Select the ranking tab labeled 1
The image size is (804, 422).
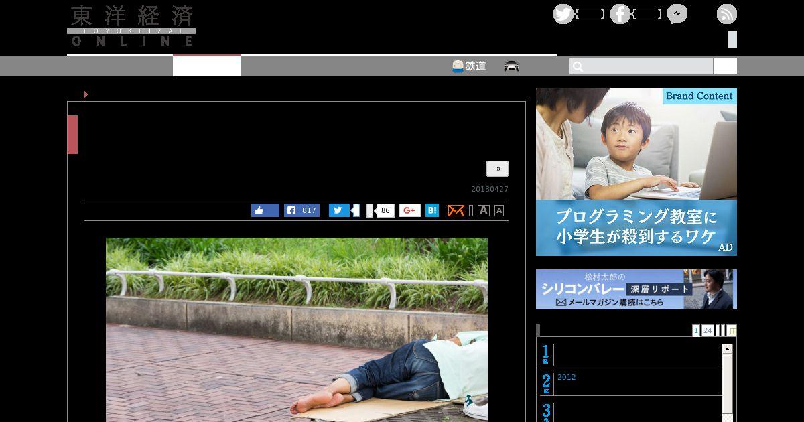point(696,330)
